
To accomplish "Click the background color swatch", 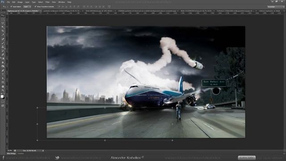I will point(4,98).
